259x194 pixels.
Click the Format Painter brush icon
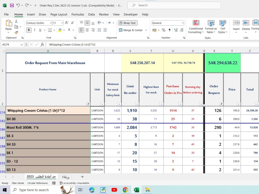[16, 33]
